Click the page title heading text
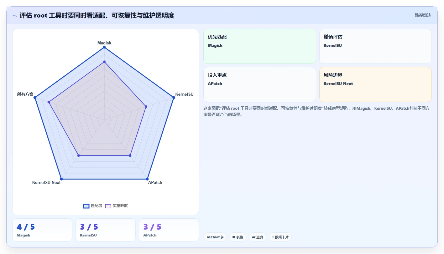Viewport: 444px width, 254px height. click(97, 15)
